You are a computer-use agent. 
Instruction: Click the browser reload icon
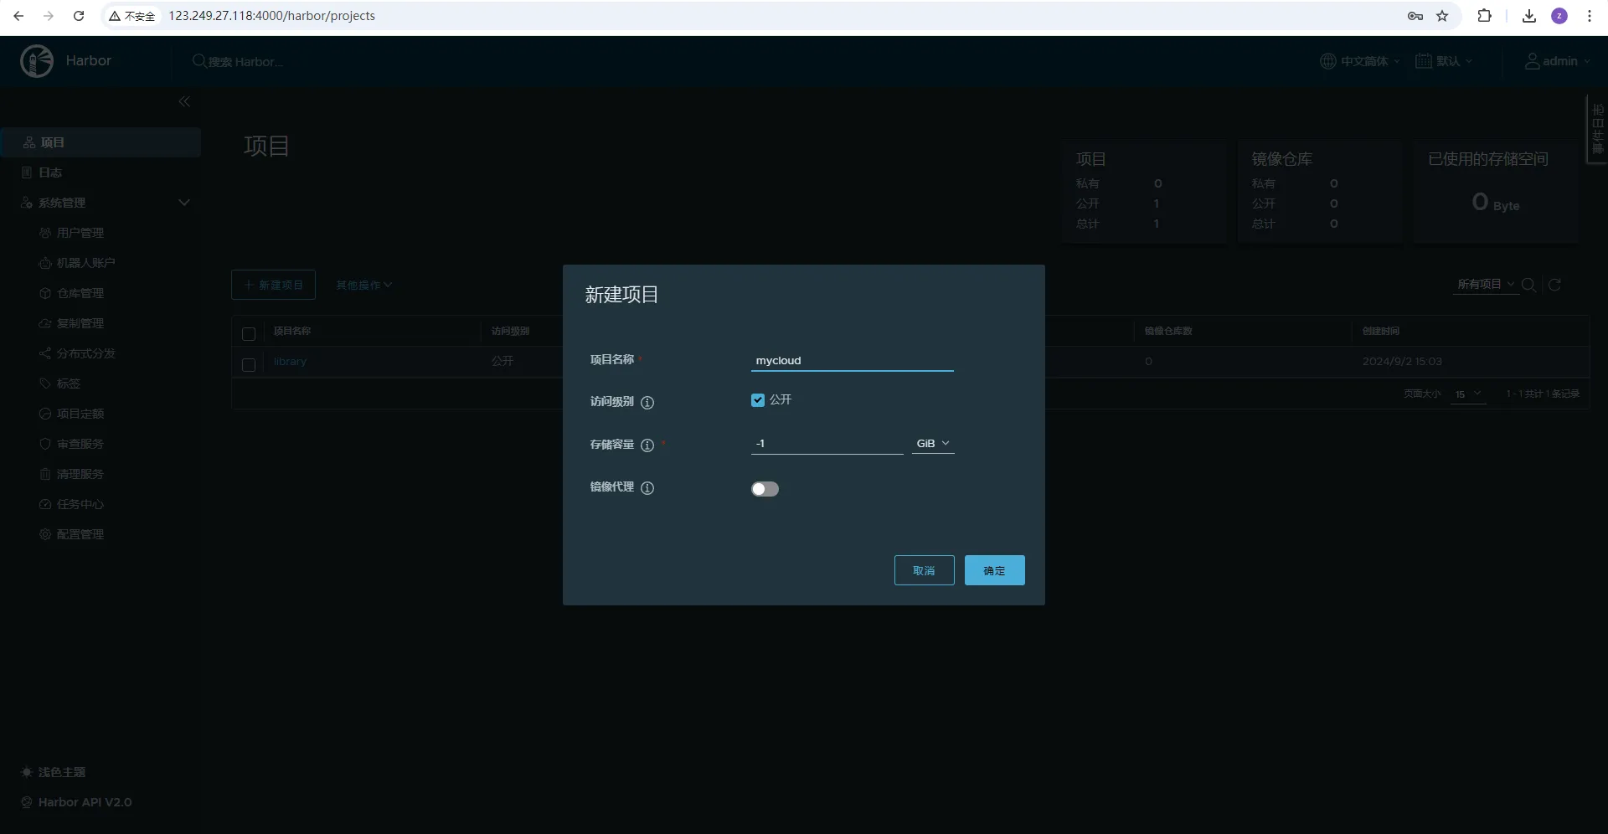click(x=79, y=16)
